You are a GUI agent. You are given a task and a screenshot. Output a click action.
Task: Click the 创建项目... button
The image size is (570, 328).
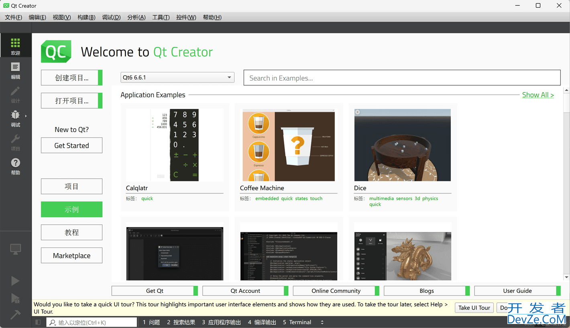point(71,78)
